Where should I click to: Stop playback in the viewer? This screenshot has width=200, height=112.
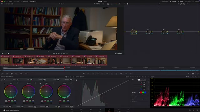click(59, 54)
